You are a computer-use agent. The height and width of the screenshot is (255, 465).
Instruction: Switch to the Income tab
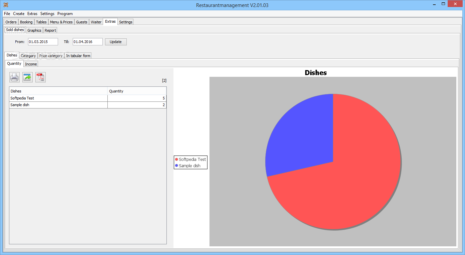click(x=31, y=64)
